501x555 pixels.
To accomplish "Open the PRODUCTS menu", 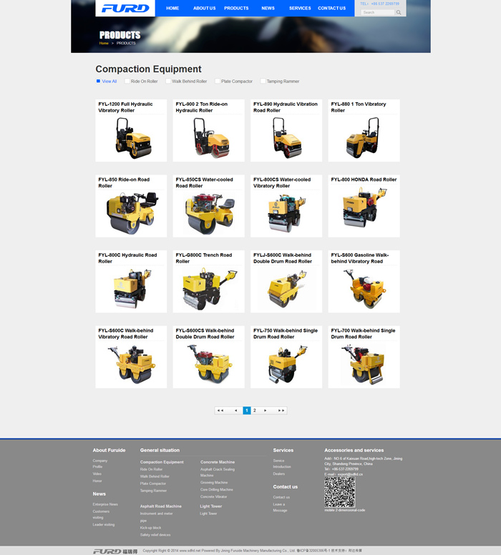I will pyautogui.click(x=236, y=8).
